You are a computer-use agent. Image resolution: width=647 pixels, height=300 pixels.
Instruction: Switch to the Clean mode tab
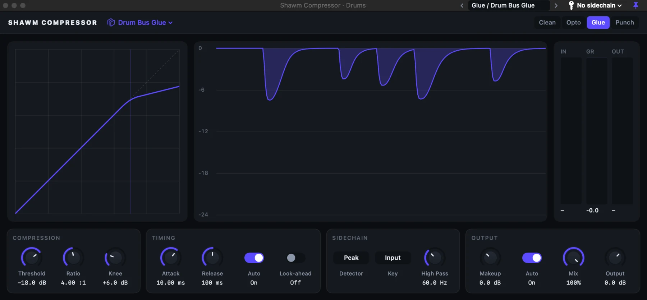tap(547, 22)
